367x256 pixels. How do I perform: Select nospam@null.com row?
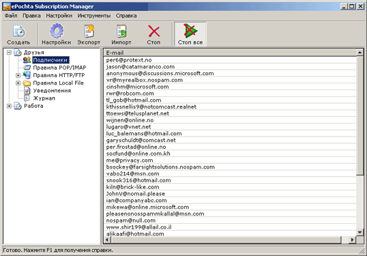click(x=231, y=221)
